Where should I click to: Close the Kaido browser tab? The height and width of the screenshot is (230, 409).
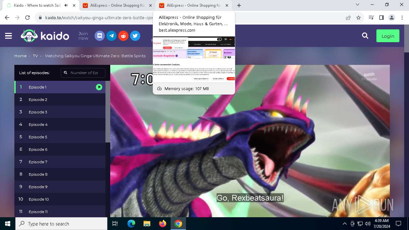pyautogui.click(x=74, y=5)
